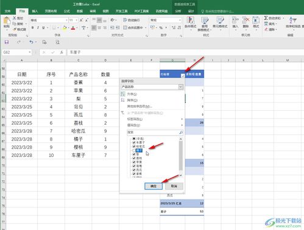This screenshot has width=304, height=230.
Task: Open the number format dropdown
Action: pos(180,20)
